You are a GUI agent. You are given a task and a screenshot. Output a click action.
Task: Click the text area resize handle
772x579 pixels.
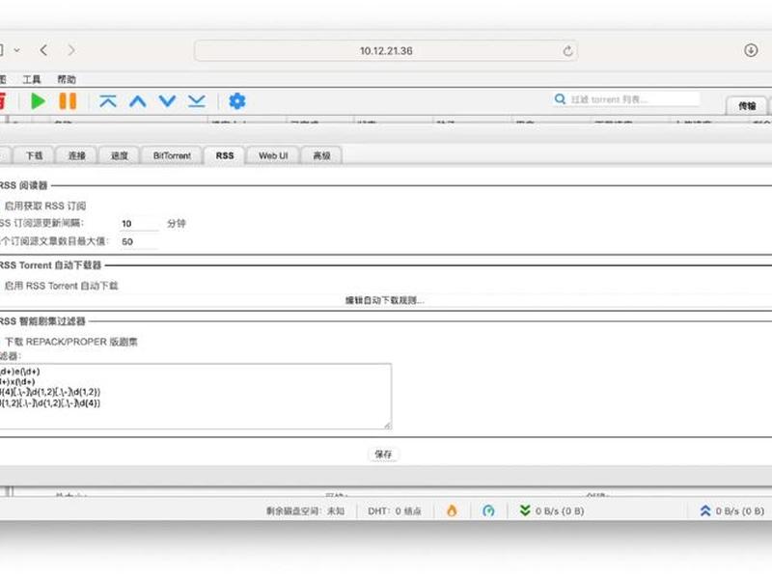coord(388,426)
